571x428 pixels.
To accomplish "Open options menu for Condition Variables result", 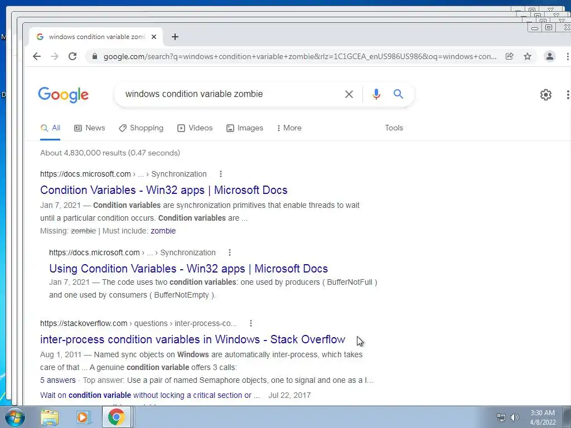I will (x=221, y=174).
